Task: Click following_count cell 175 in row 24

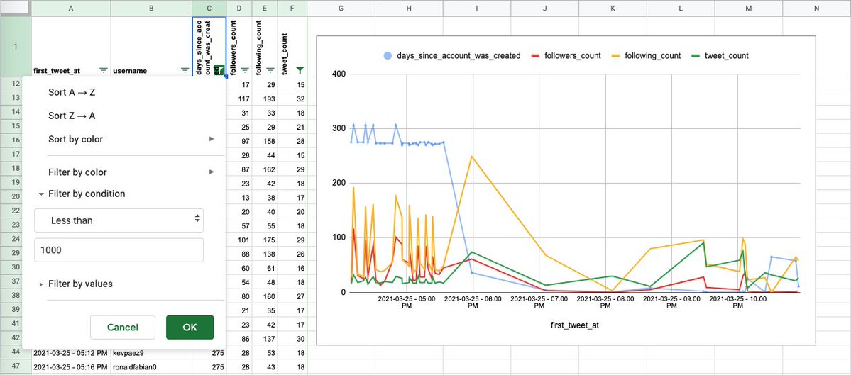Action: pyautogui.click(x=265, y=240)
